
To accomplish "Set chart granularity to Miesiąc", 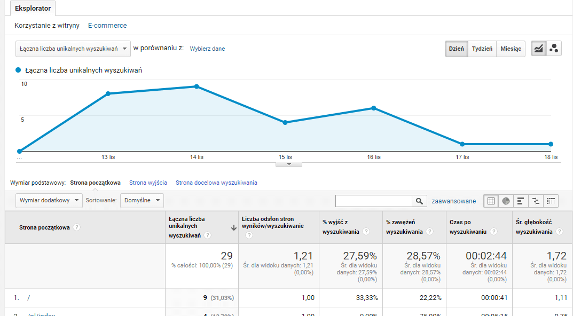I will pos(511,49).
